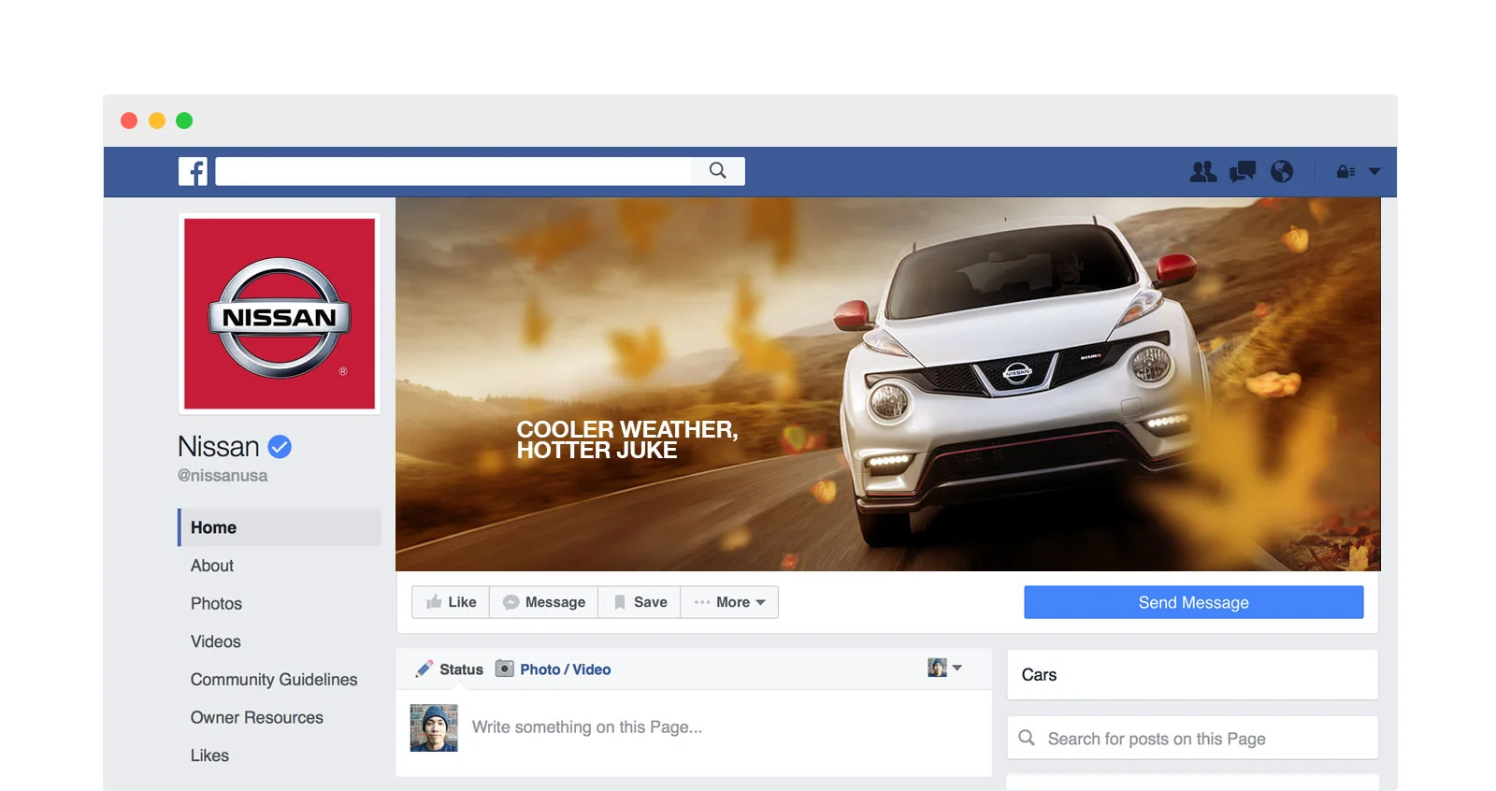The image size is (1496, 791).
Task: Click the top Facebook search field
Action: coord(453,171)
